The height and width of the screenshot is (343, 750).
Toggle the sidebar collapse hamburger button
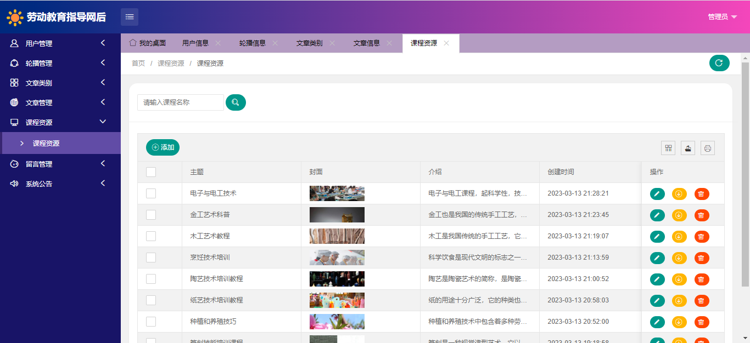point(130,17)
